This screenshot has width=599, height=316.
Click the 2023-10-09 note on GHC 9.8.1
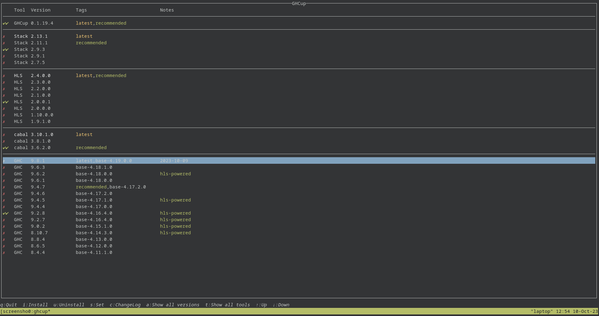(x=174, y=161)
